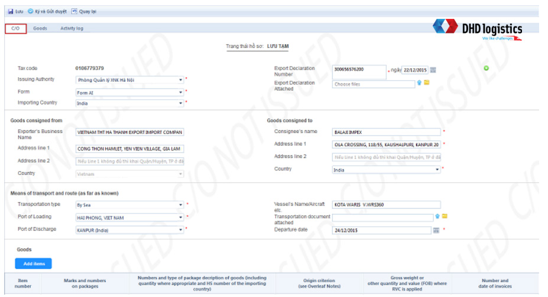Click upload icon beside Transportation document attached
Image resolution: width=548 pixels, height=297 pixels.
click(x=437, y=216)
